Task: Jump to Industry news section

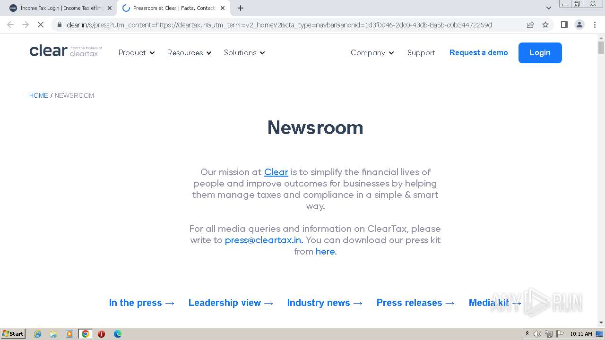Action: tap(325, 303)
